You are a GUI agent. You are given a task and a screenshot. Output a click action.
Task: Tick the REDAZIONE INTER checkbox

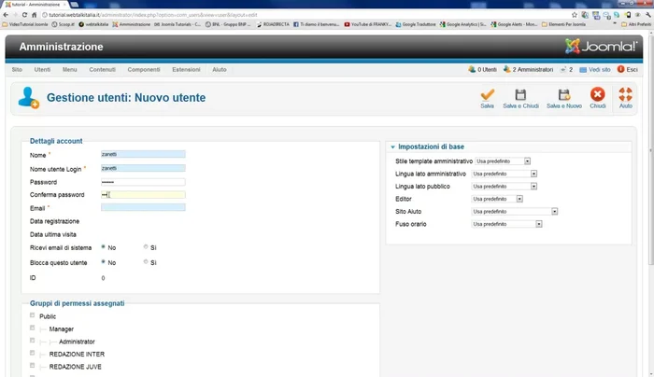click(34, 354)
